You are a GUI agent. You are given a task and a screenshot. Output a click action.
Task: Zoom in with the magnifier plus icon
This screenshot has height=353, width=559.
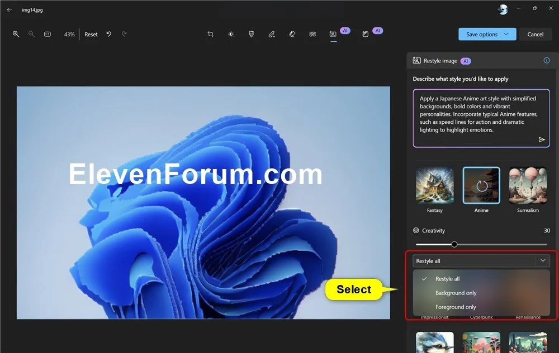point(16,34)
